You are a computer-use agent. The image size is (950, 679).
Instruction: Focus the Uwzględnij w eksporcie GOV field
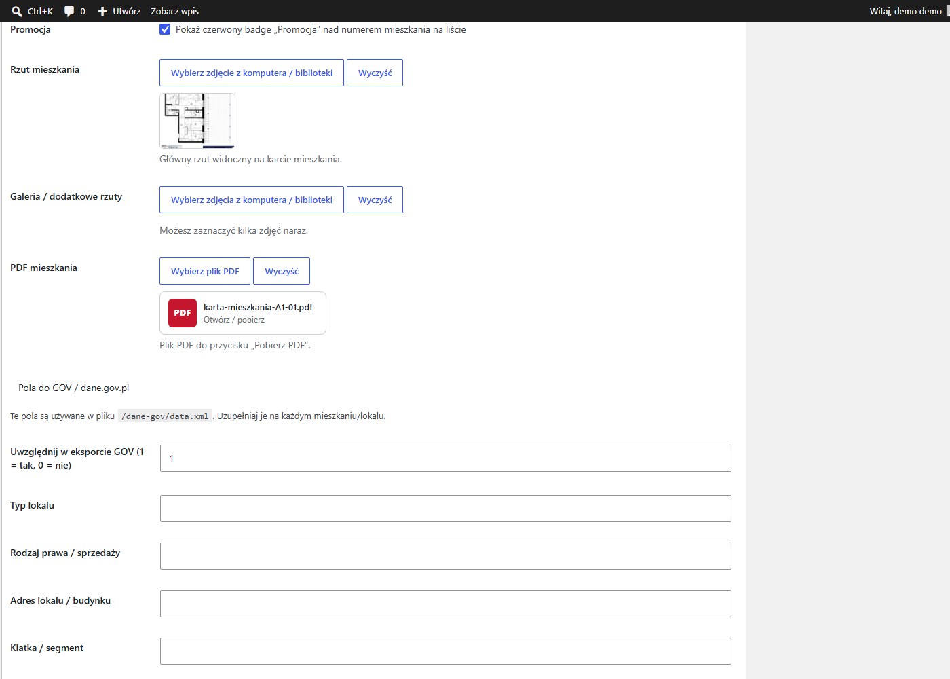click(446, 458)
